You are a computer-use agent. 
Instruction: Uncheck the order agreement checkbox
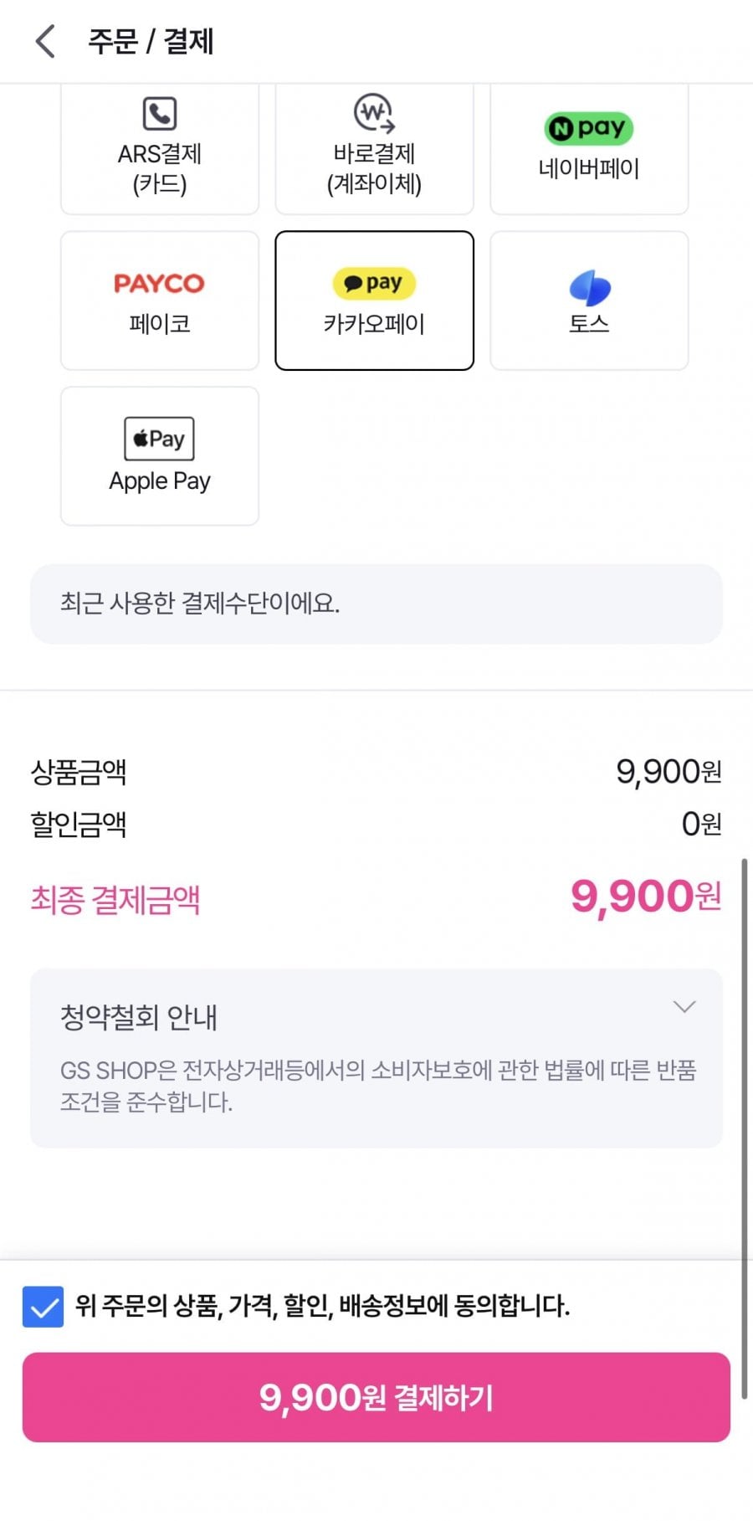click(x=43, y=1307)
